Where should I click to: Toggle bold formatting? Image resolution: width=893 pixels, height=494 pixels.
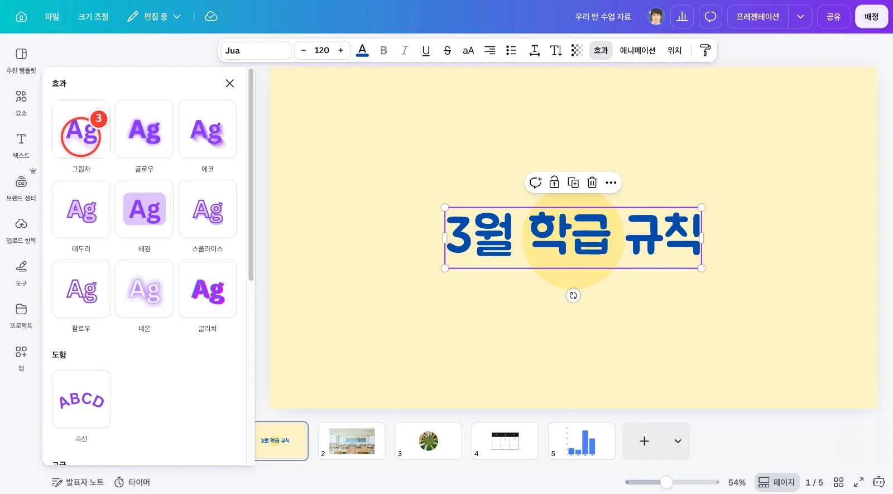coord(383,50)
